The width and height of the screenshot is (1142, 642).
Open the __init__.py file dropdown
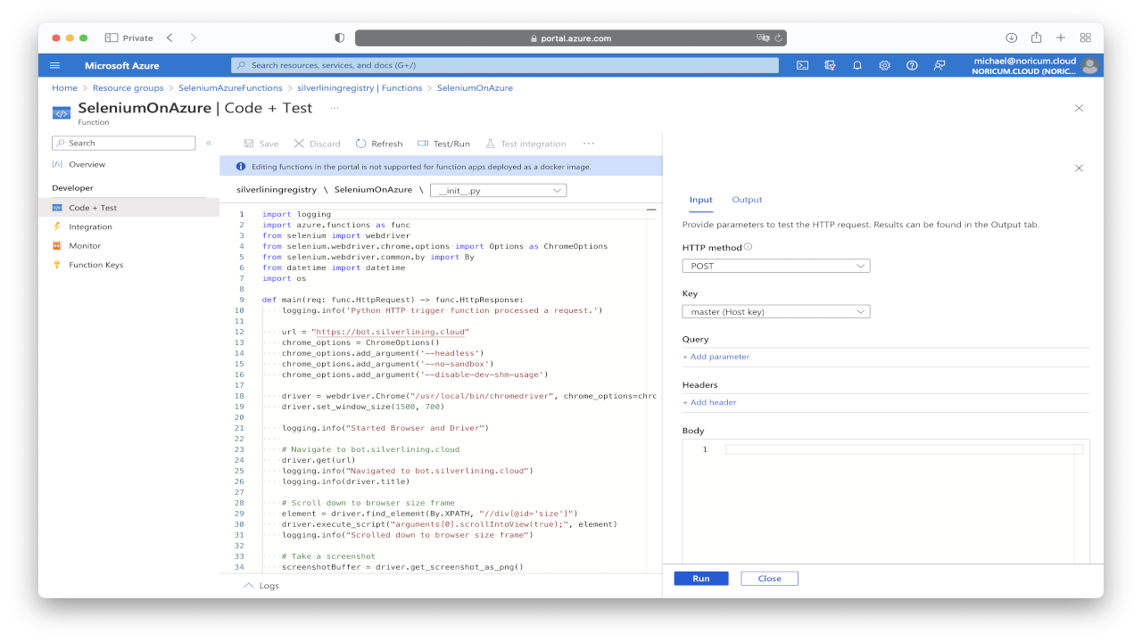coord(498,190)
